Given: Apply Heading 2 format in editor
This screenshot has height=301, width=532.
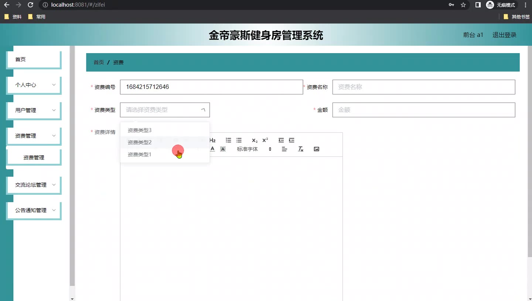Looking at the screenshot, I should pyautogui.click(x=212, y=140).
